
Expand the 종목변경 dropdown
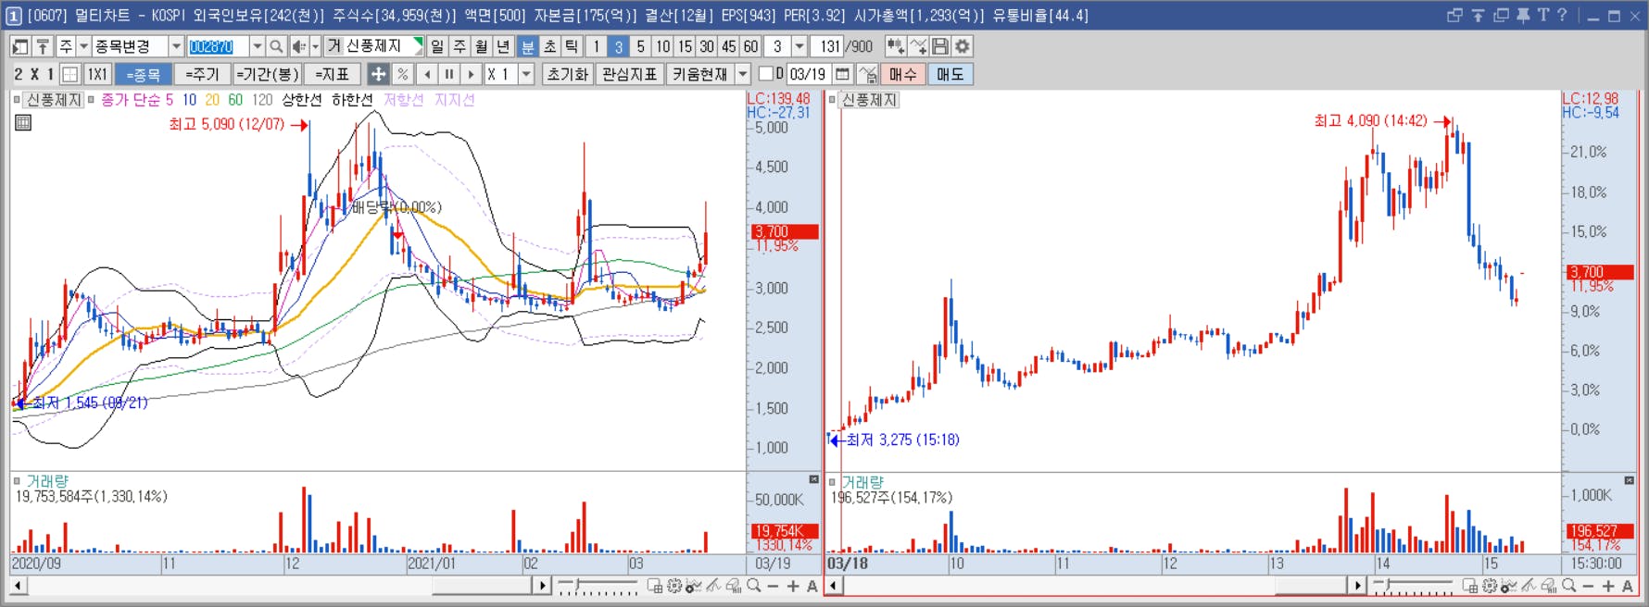176,46
